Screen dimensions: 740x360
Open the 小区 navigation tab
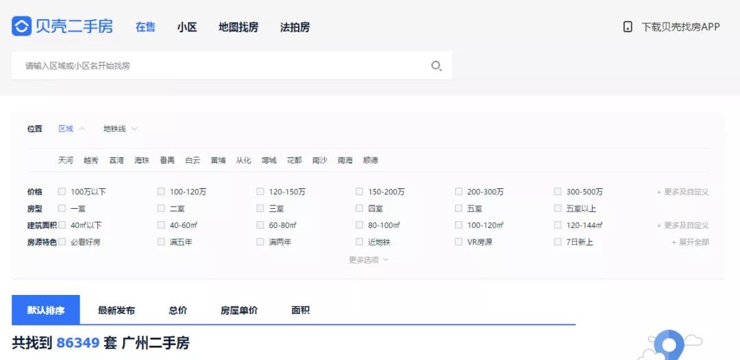click(186, 27)
